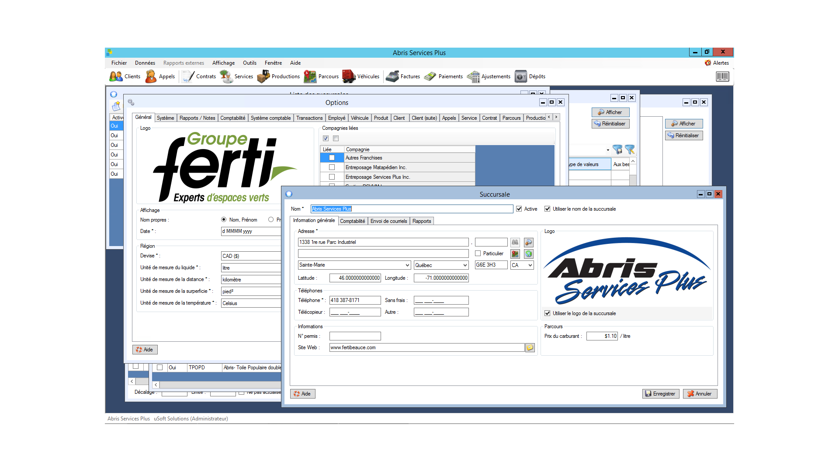Open the Sainte-Marie city dropdown
Viewport: 839px width, 472px height.
pyautogui.click(x=407, y=265)
